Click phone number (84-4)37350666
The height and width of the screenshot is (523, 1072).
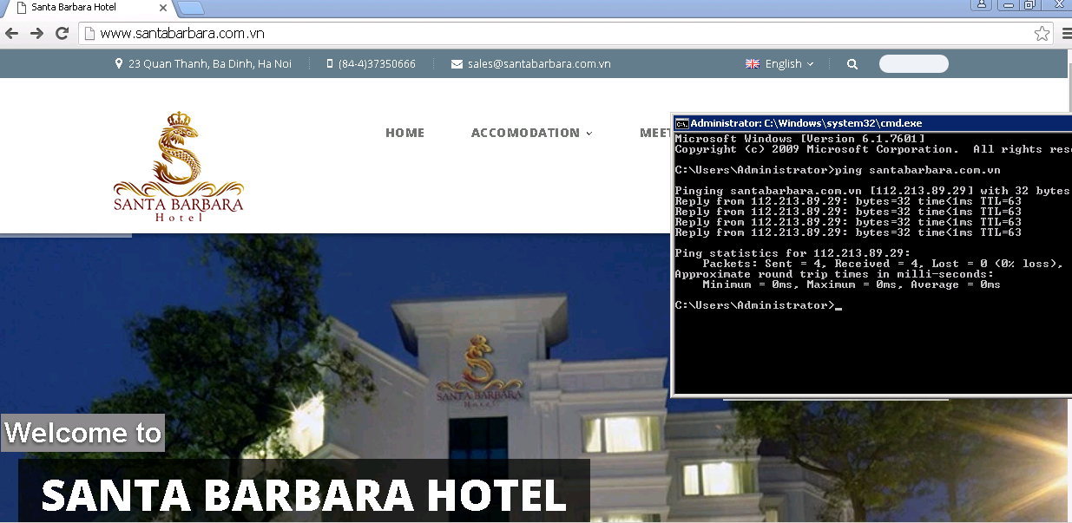click(x=377, y=64)
